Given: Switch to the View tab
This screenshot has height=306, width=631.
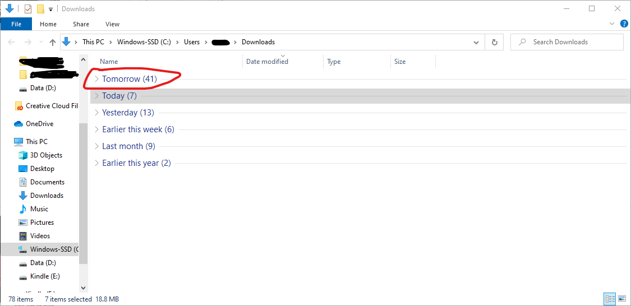Looking at the screenshot, I should 112,24.
